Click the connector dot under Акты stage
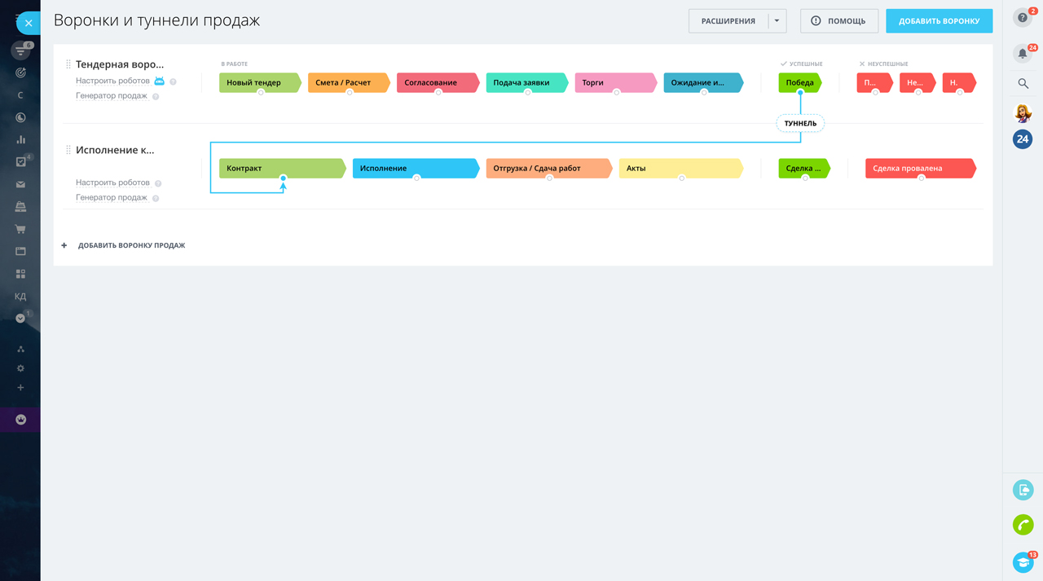 tap(682, 178)
